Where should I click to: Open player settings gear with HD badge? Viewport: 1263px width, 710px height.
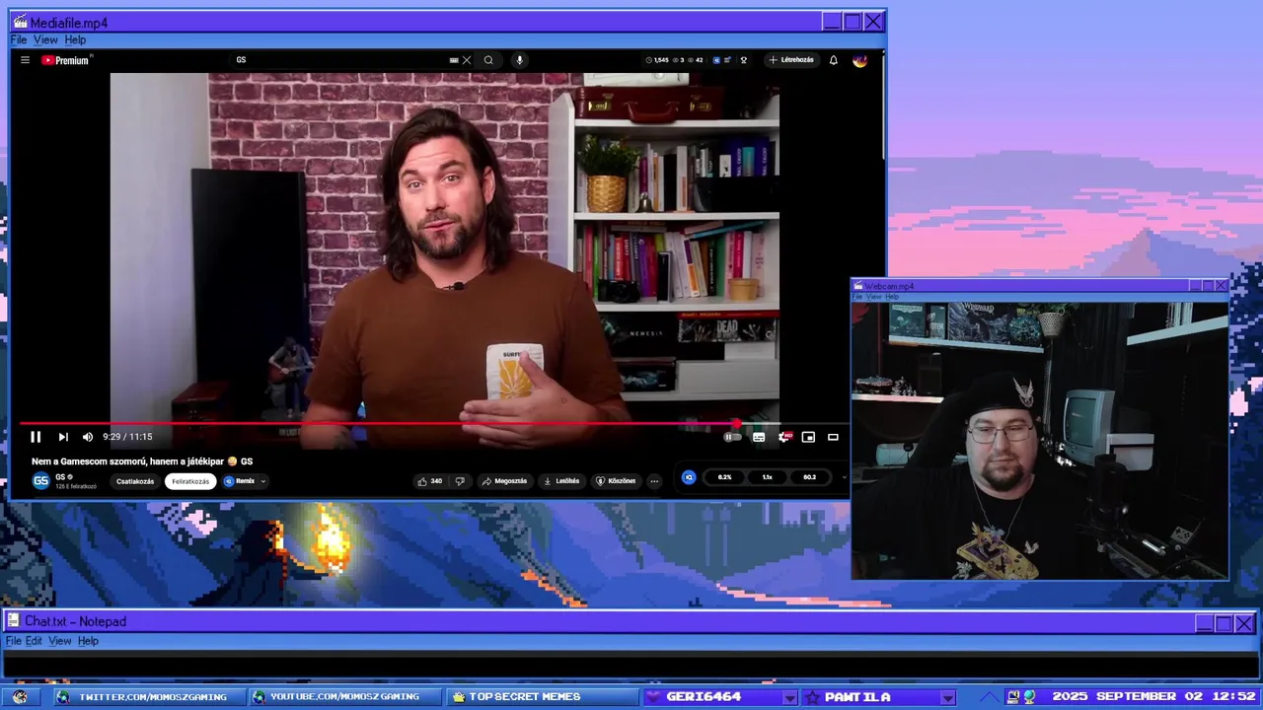coord(784,437)
